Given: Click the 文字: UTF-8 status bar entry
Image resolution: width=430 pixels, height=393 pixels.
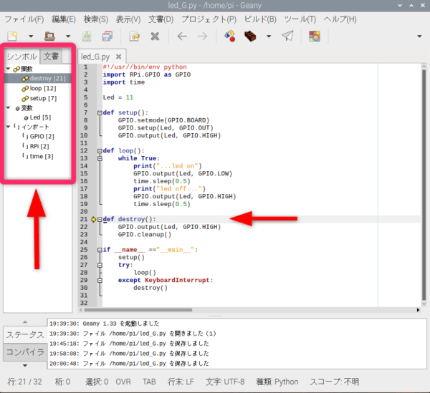Looking at the screenshot, I should pos(225,382).
